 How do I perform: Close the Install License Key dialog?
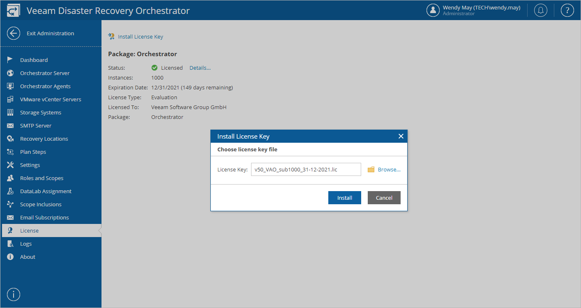point(401,136)
